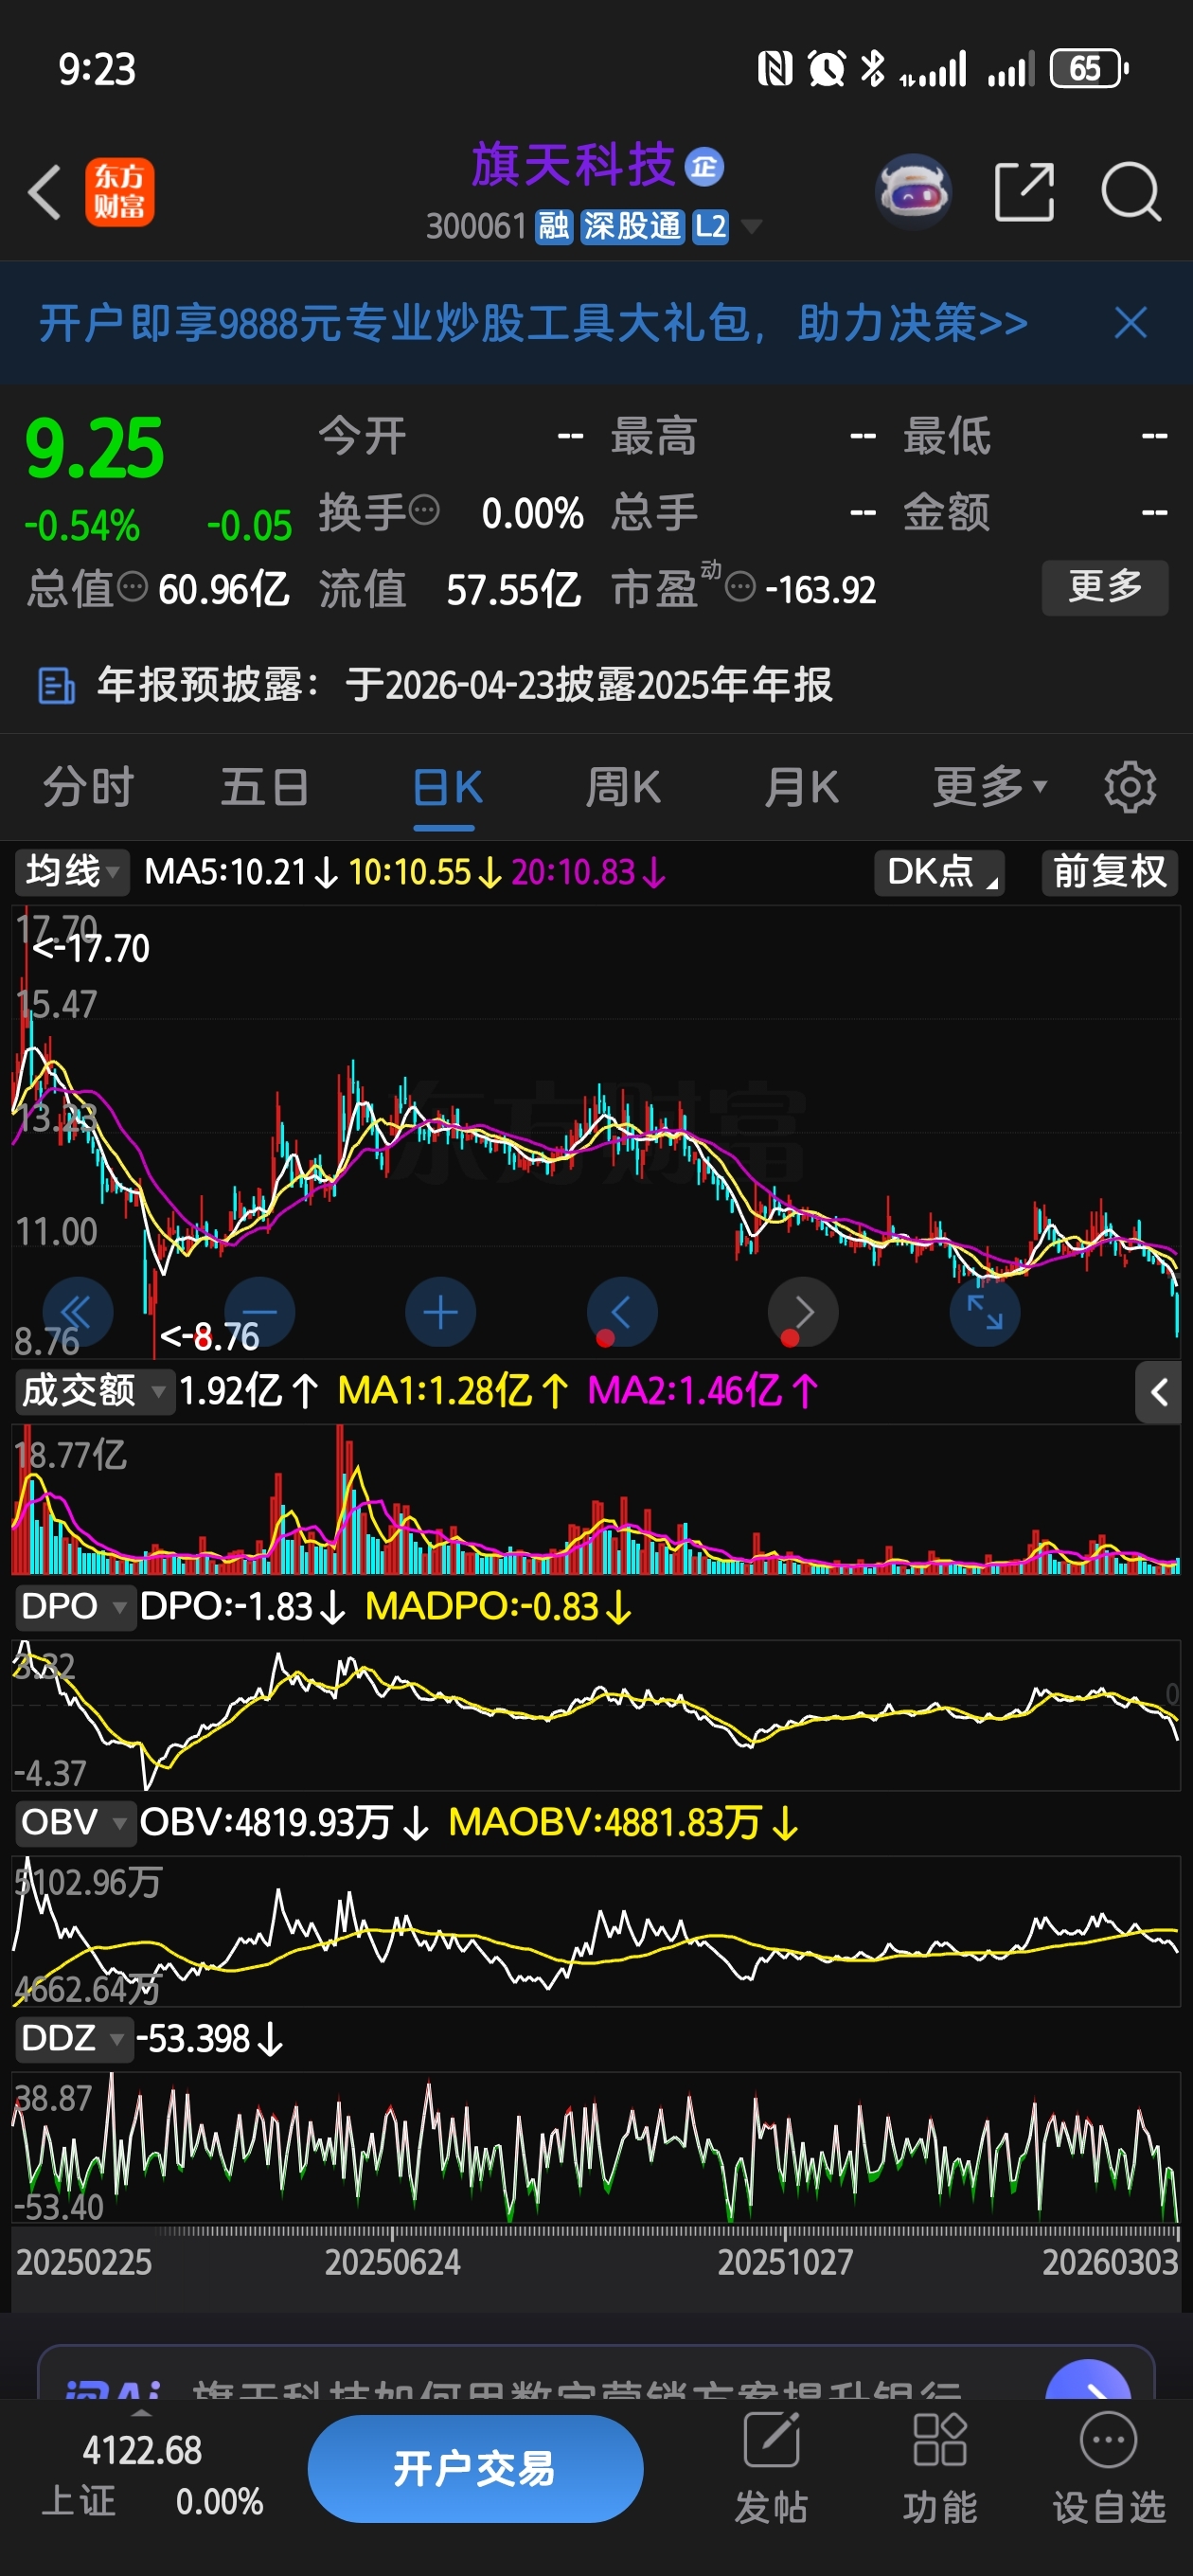
Task: Open the 问AI suggestion card
Action: point(596,2374)
